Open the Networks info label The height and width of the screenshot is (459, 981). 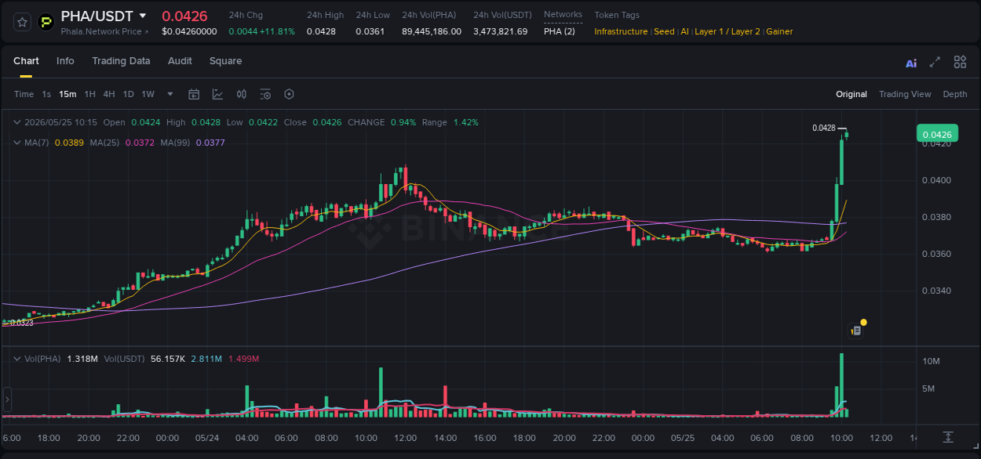coord(563,15)
